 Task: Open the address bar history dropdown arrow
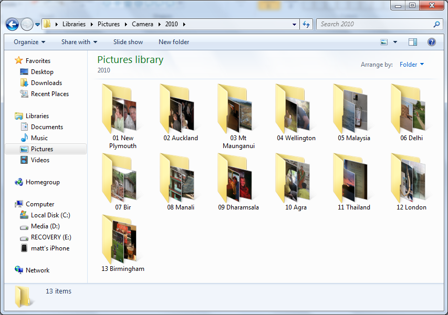point(294,24)
